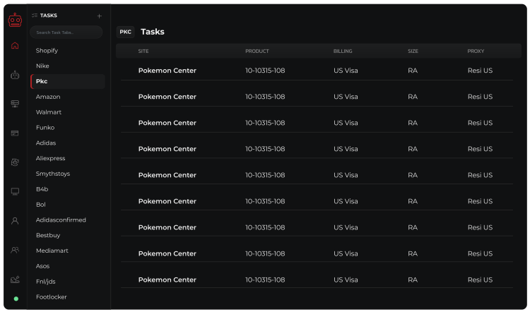
Task: Click the red robot logo icon
Action: tap(15, 20)
